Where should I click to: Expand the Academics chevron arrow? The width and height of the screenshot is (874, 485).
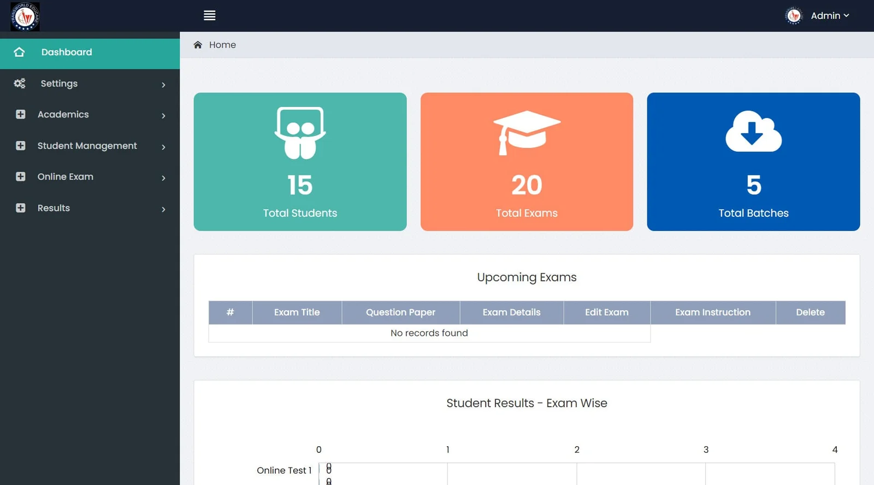point(163,116)
